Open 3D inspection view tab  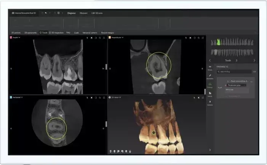pyautogui.click(x=56, y=33)
